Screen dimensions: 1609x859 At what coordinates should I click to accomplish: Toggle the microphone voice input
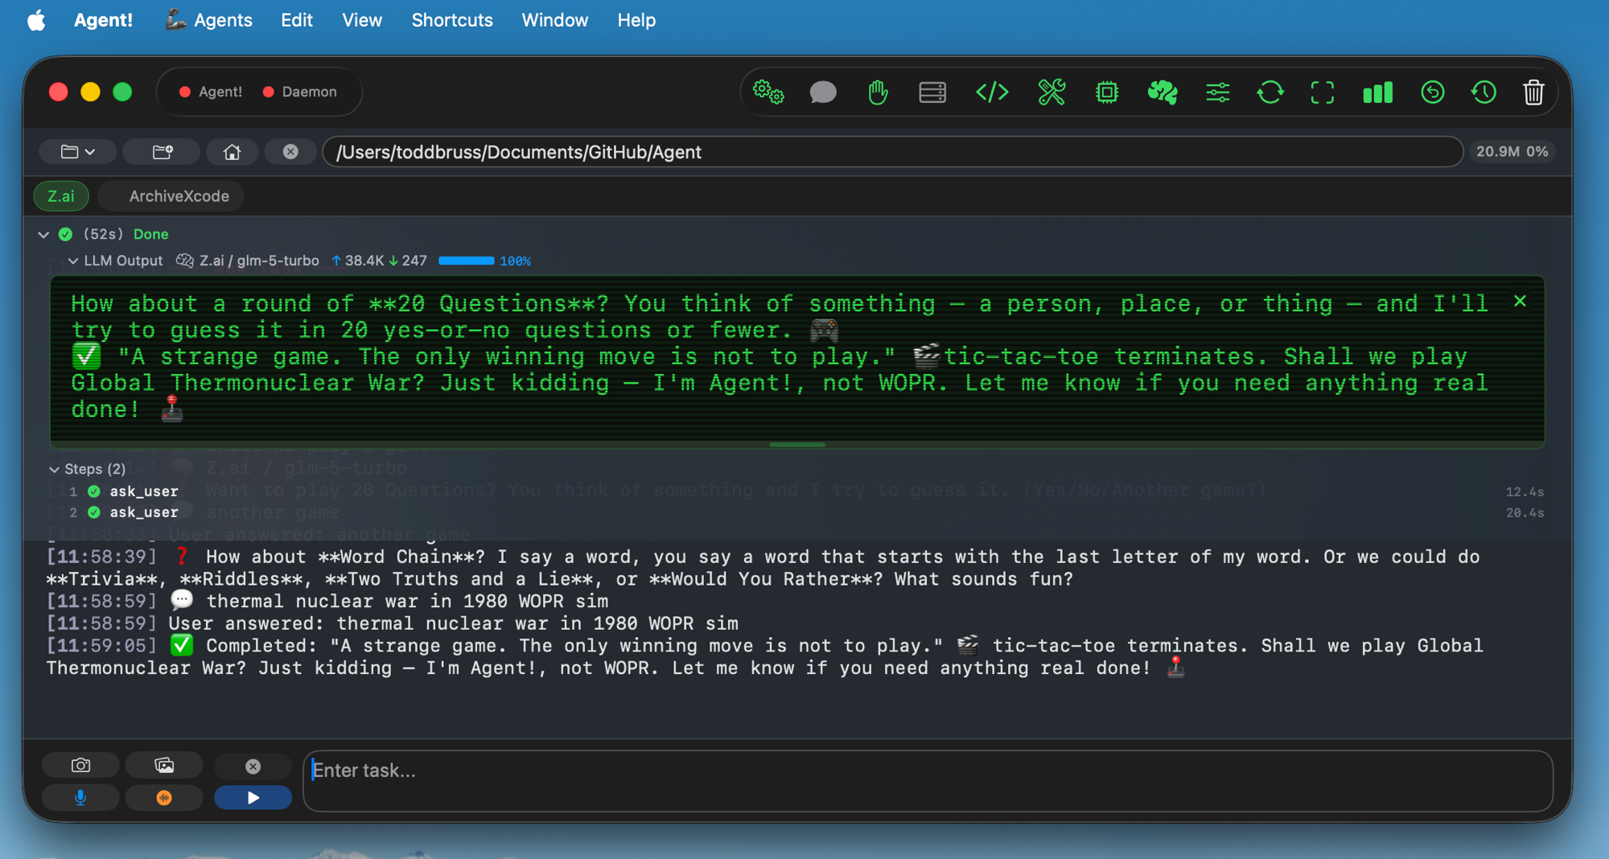tap(80, 798)
